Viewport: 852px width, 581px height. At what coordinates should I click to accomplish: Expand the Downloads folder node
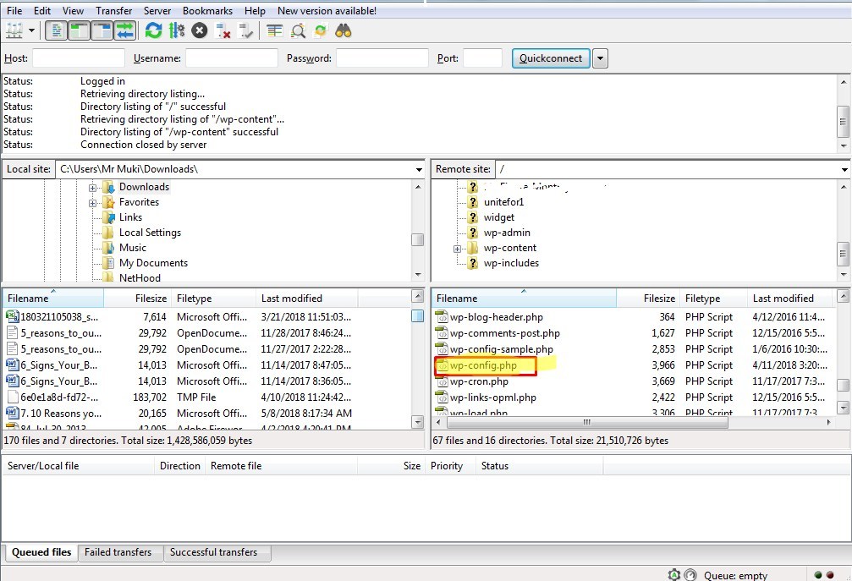pyautogui.click(x=92, y=188)
